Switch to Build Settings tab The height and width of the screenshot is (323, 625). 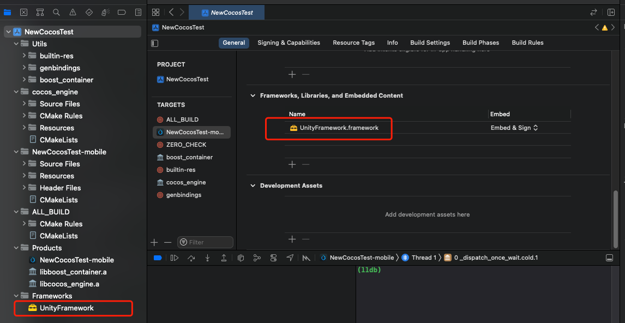coord(430,43)
